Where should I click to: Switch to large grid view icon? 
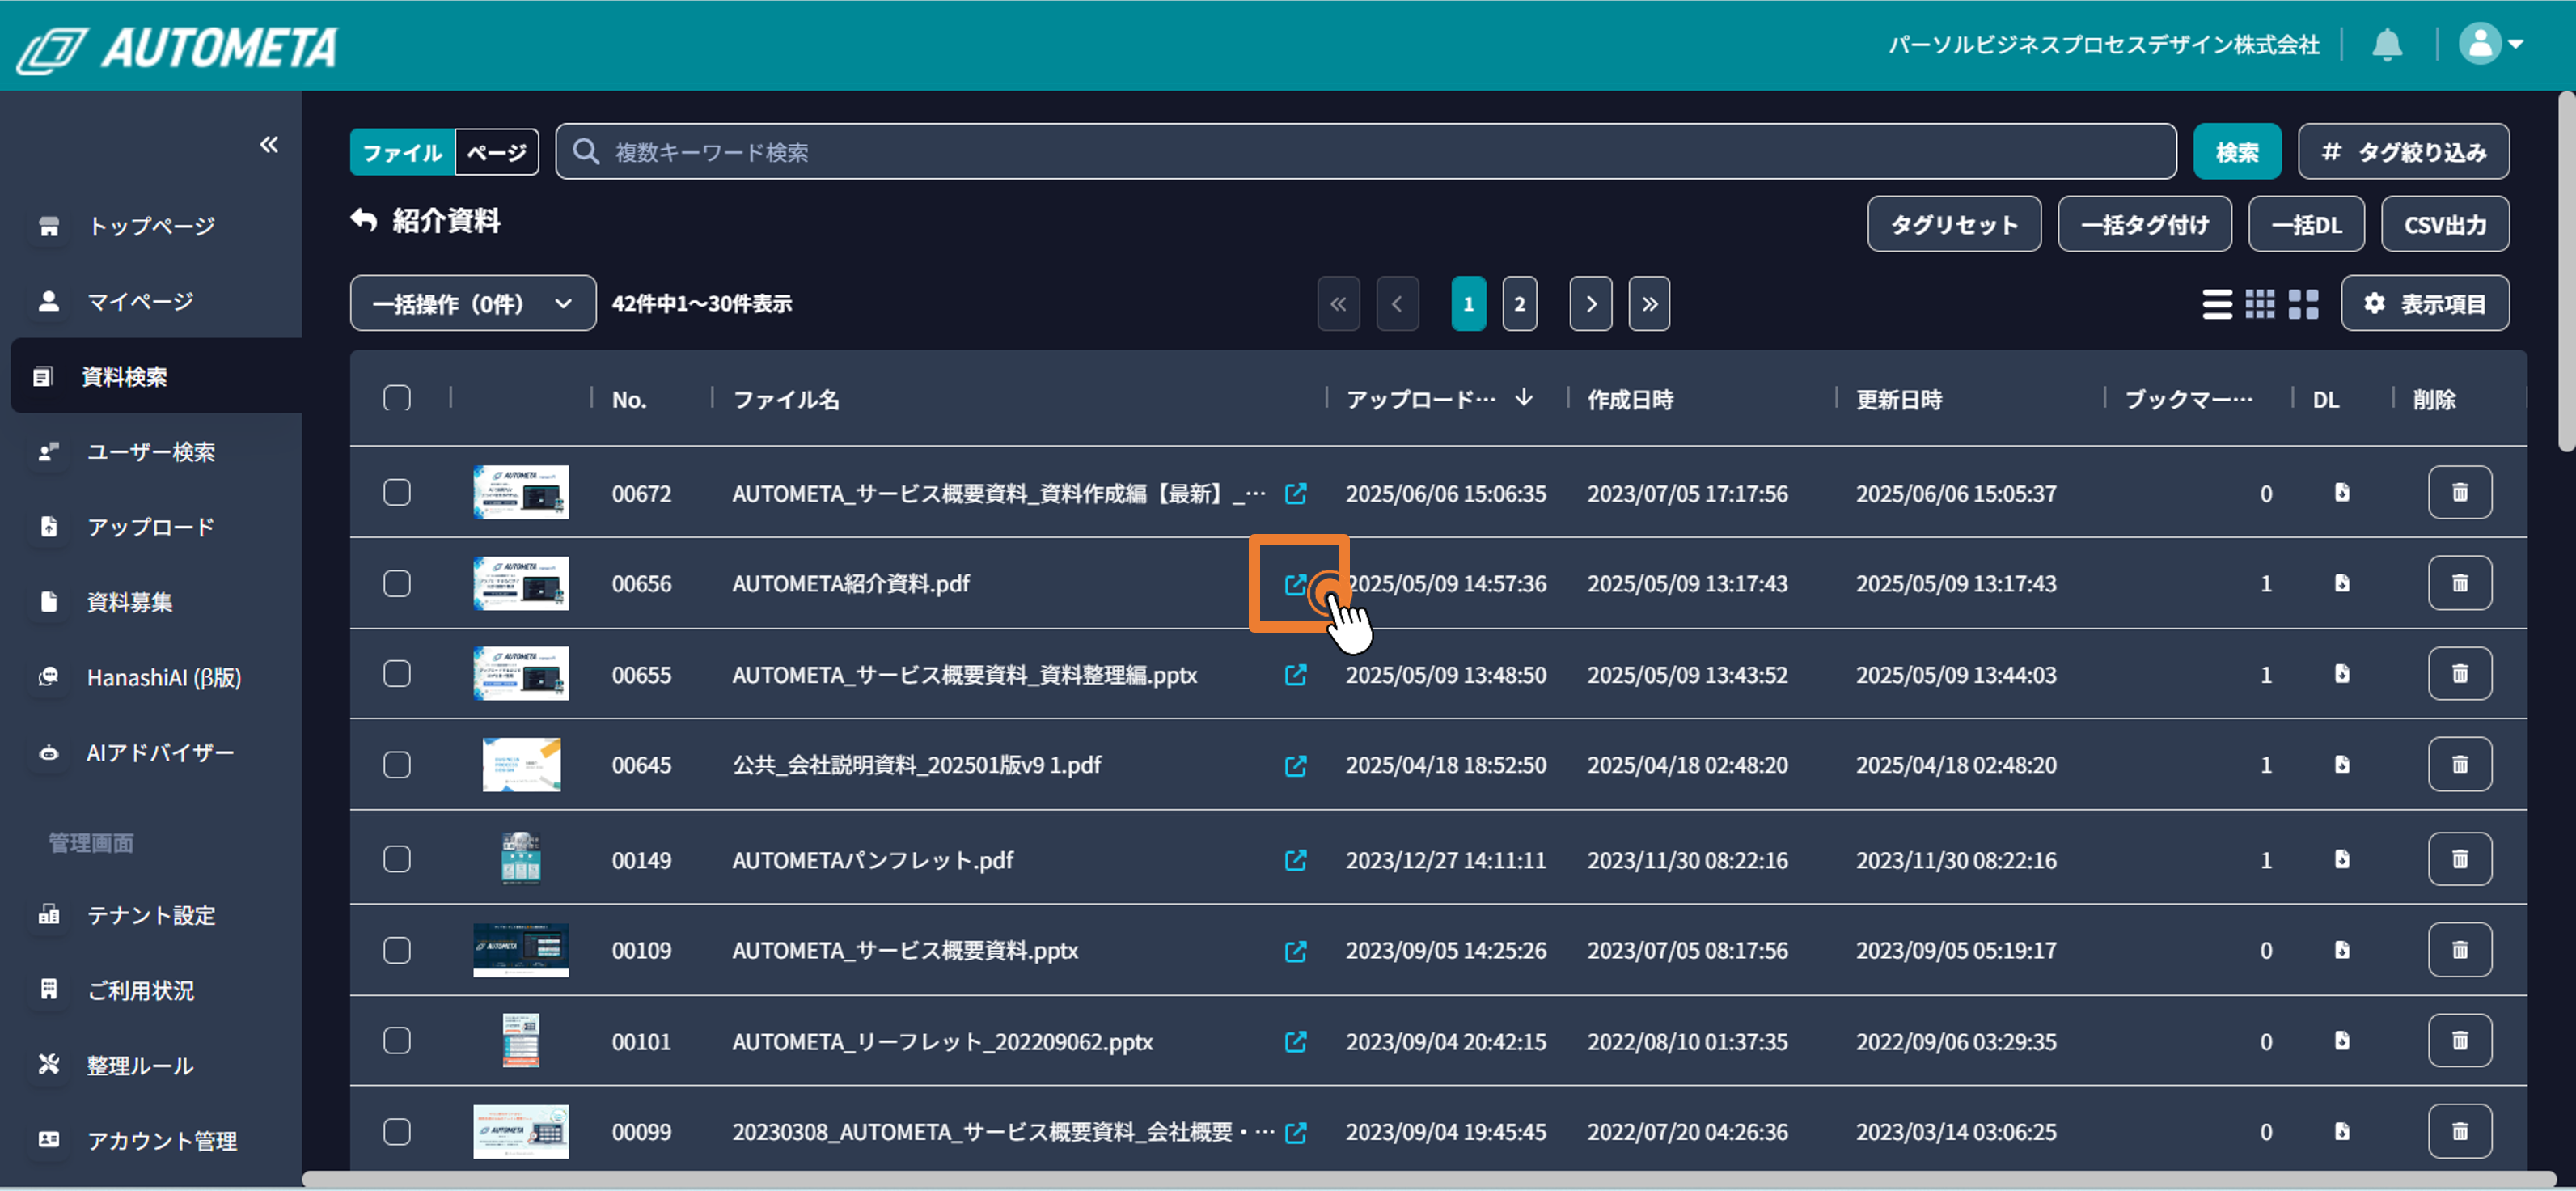click(2303, 304)
